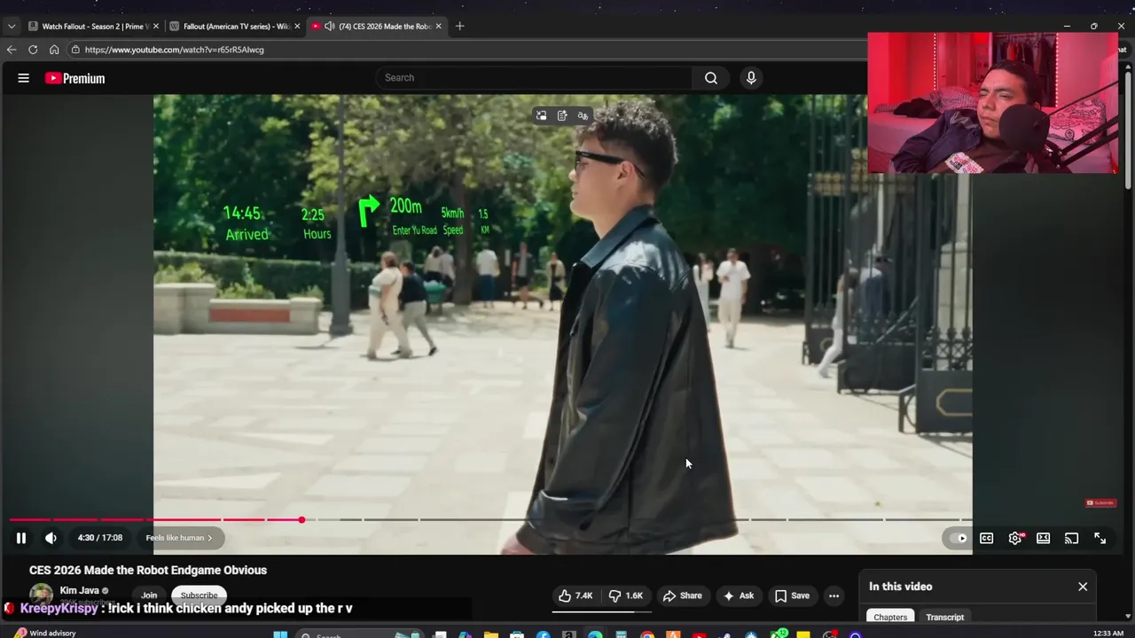Click the video title text
The image size is (1135, 638).
(x=148, y=571)
